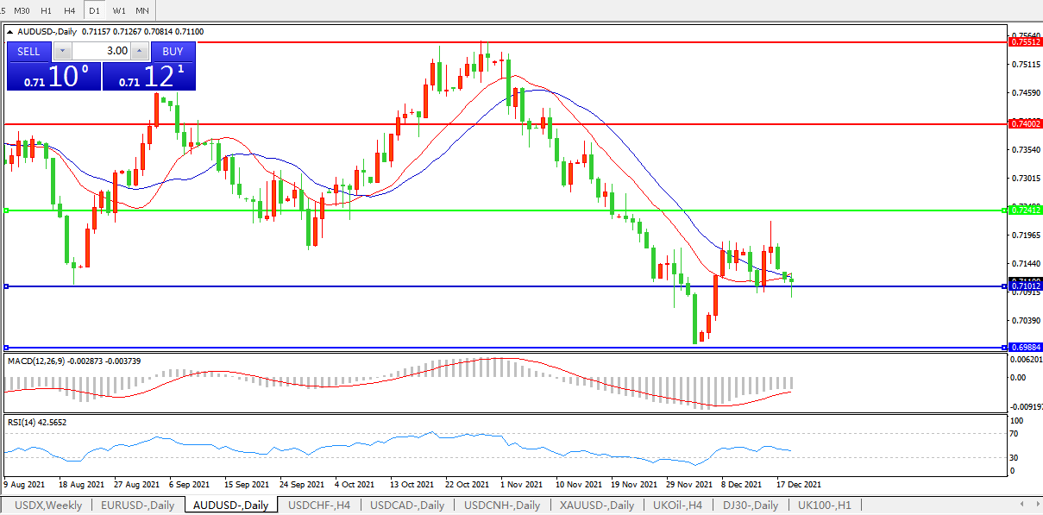Choose the MN monthly timeframe
Image resolution: width=1043 pixels, height=515 pixels.
142,10
